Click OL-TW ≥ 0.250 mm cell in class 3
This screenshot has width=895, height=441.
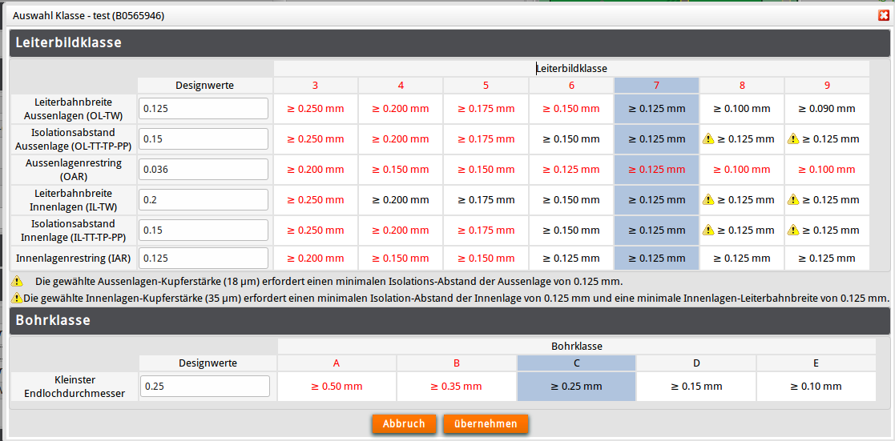[315, 108]
